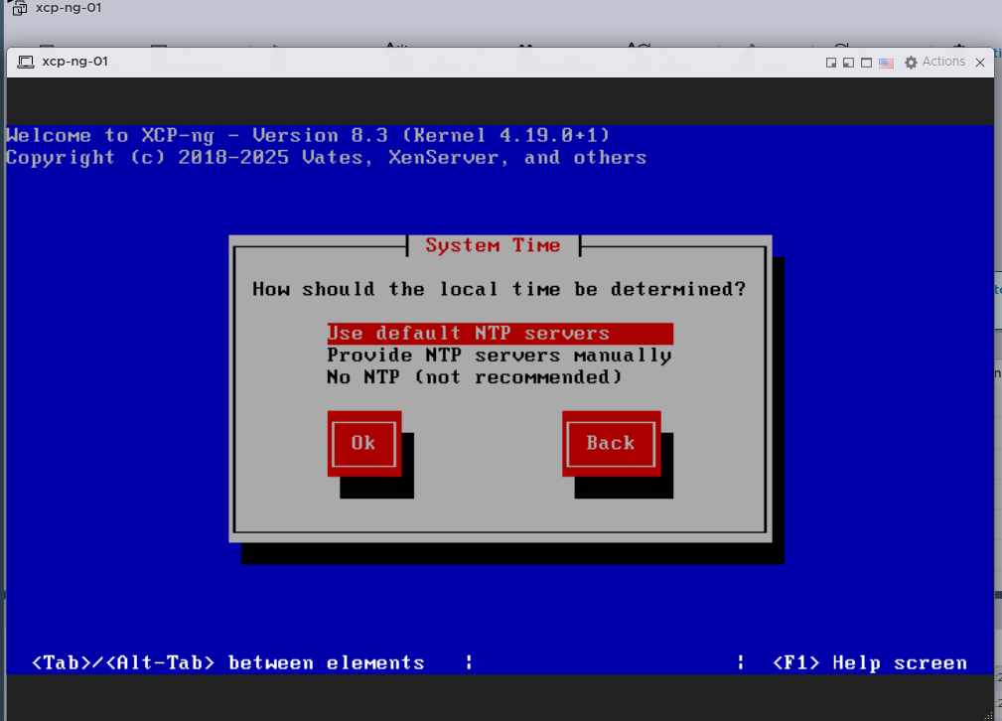Switch console to medium window size icon
Image resolution: width=1002 pixels, height=721 pixels.
pyautogui.click(x=848, y=63)
